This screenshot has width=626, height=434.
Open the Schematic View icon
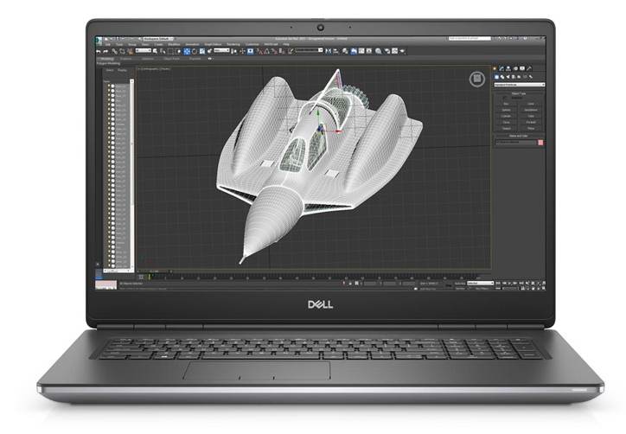369,51
